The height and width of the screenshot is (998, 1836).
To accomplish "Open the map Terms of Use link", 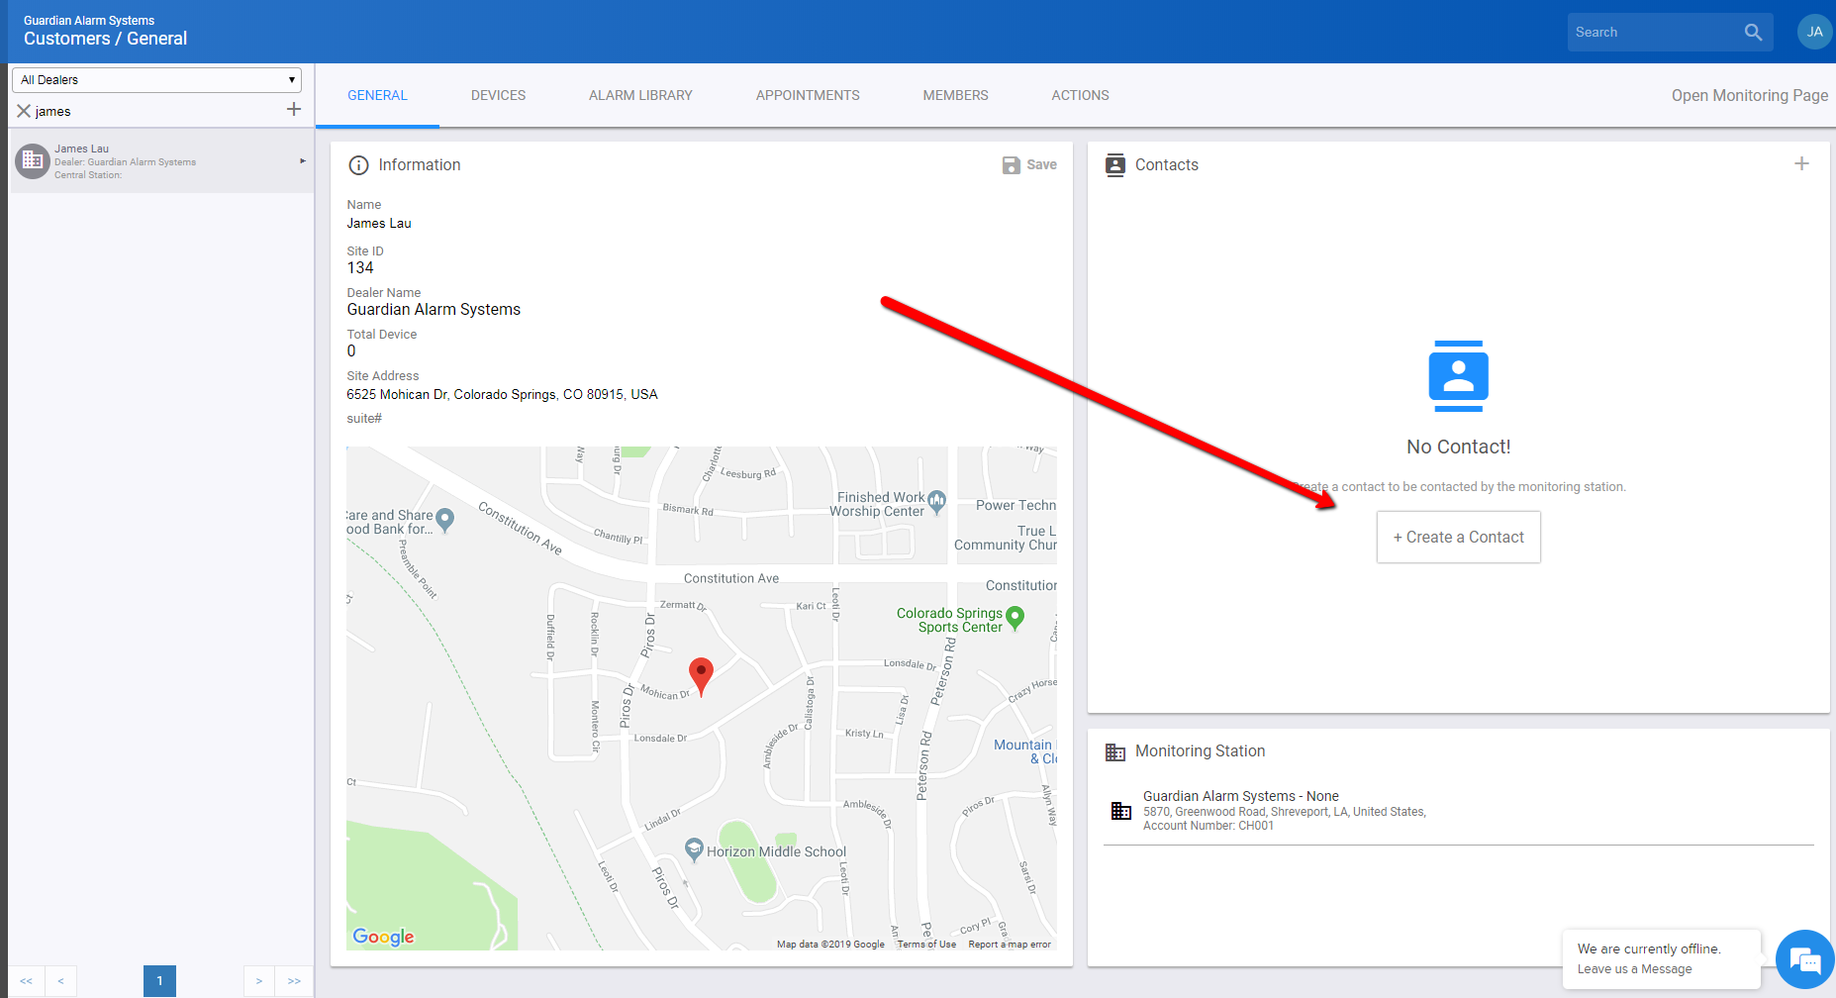I will click(x=926, y=945).
